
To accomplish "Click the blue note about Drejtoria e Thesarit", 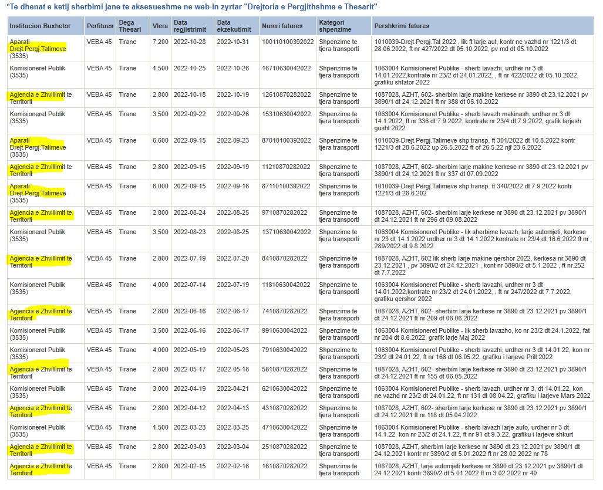I will (x=192, y=7).
